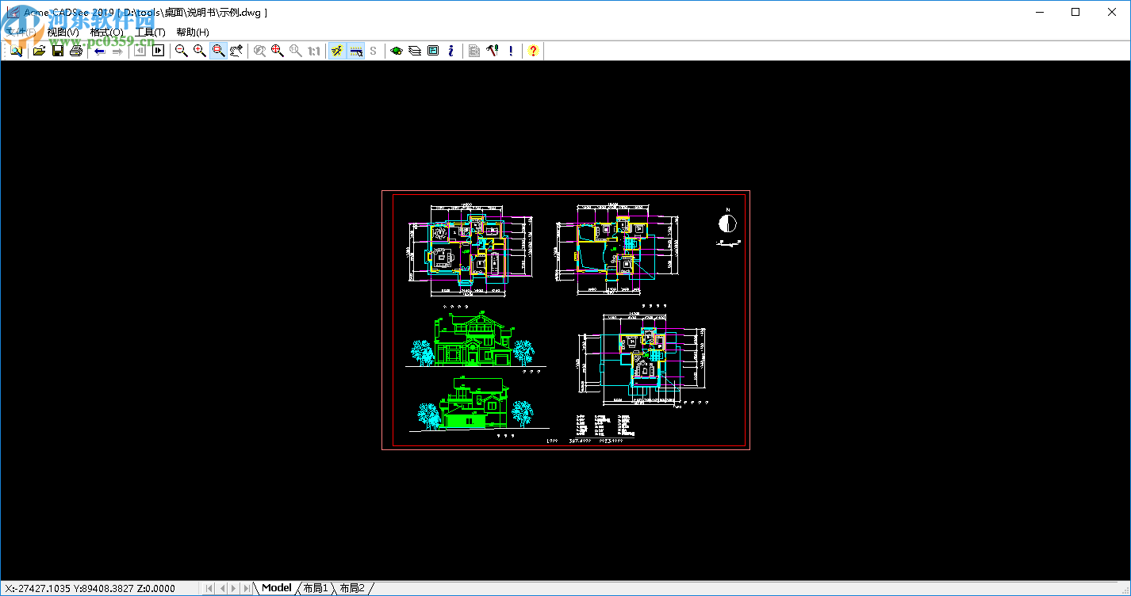Open options with the hammer tools icon

[493, 51]
